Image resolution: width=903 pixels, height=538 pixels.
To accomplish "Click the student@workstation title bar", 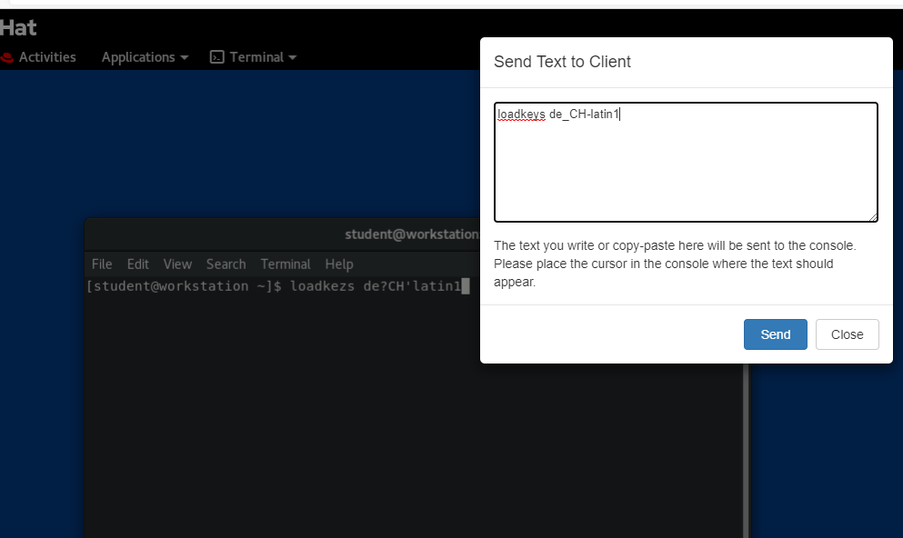I will pyautogui.click(x=411, y=234).
